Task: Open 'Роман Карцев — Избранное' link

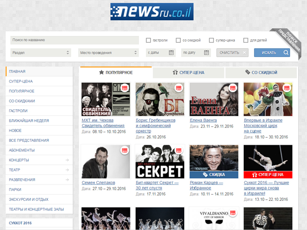Action: [x=206, y=185]
